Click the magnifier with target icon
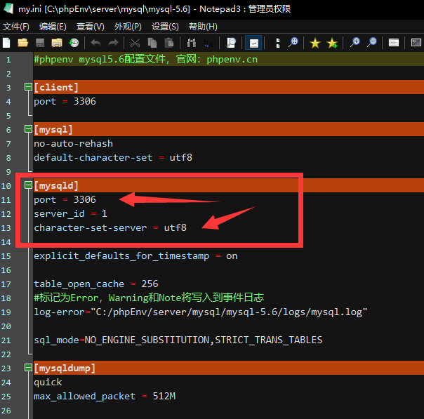 (293, 43)
